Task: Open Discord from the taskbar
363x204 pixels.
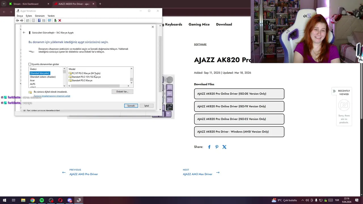Action: [69, 200]
